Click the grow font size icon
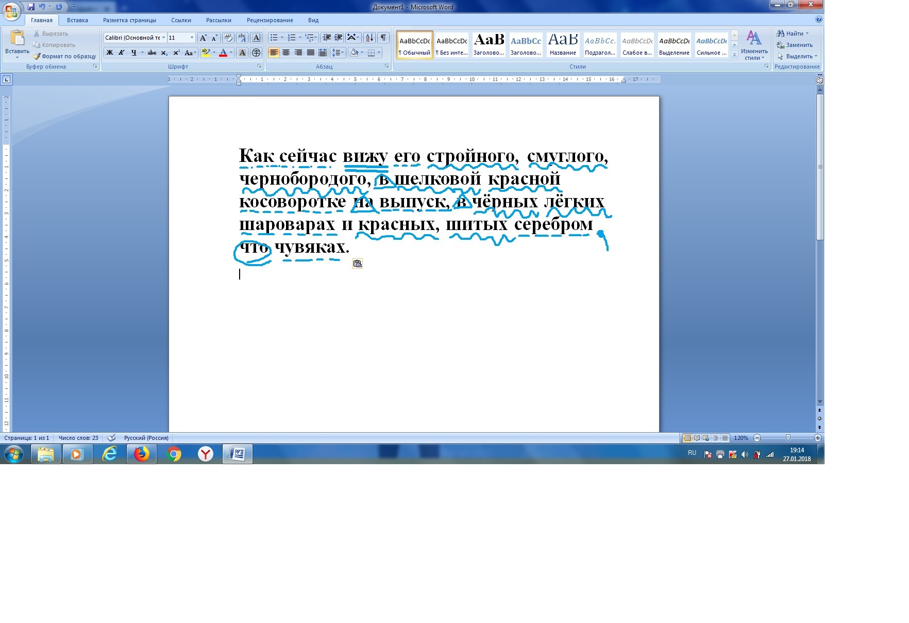Viewport: 909px width, 623px height. [x=203, y=38]
